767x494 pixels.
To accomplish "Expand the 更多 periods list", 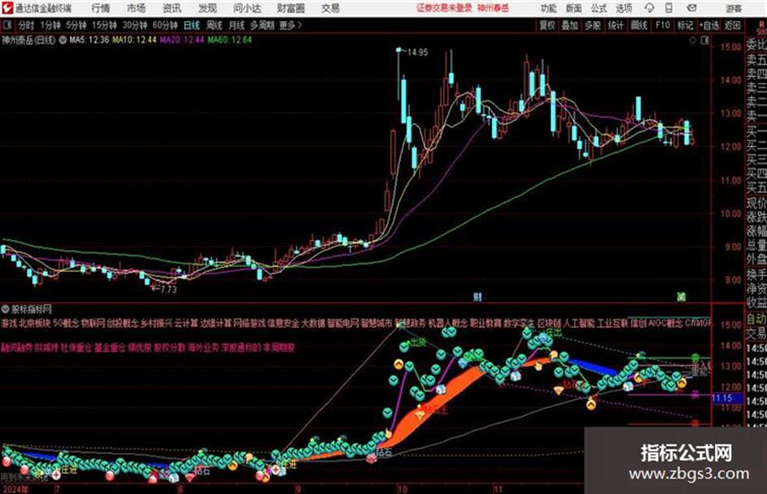I will click(291, 25).
